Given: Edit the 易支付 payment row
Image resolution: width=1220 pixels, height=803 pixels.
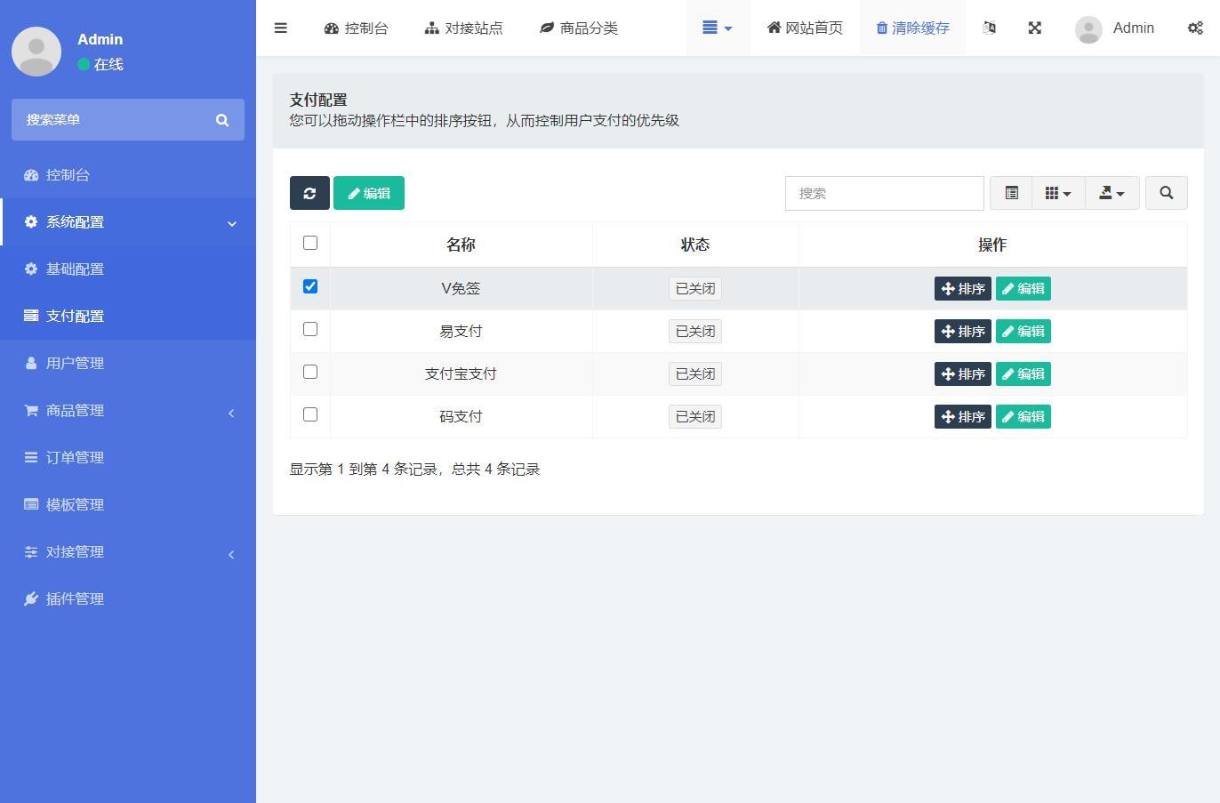Looking at the screenshot, I should pyautogui.click(x=1023, y=332).
